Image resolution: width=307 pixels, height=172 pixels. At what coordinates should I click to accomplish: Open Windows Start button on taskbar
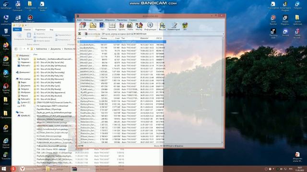(3, 169)
